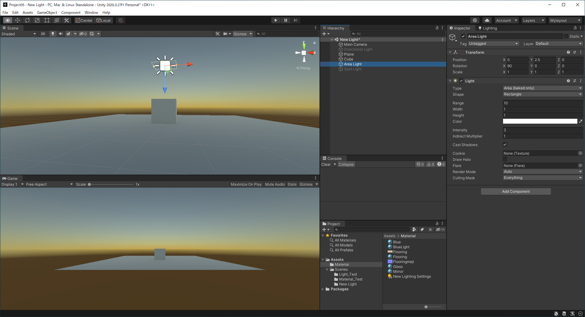Enable Draw Halo checkbox
The width and height of the screenshot is (585, 317).
[505, 159]
